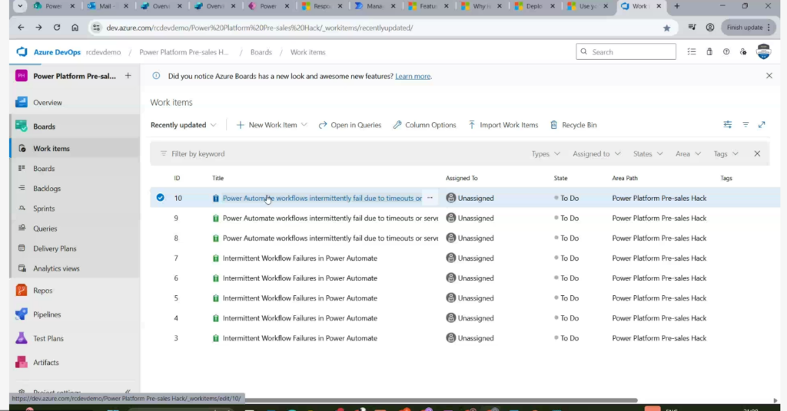Open the Artifacts hub
This screenshot has height=411, width=787.
coord(45,363)
